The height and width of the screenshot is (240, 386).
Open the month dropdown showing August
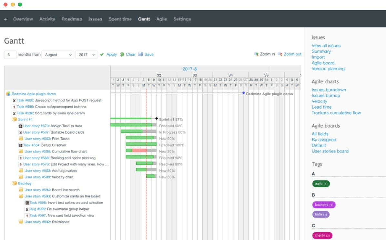click(58, 55)
